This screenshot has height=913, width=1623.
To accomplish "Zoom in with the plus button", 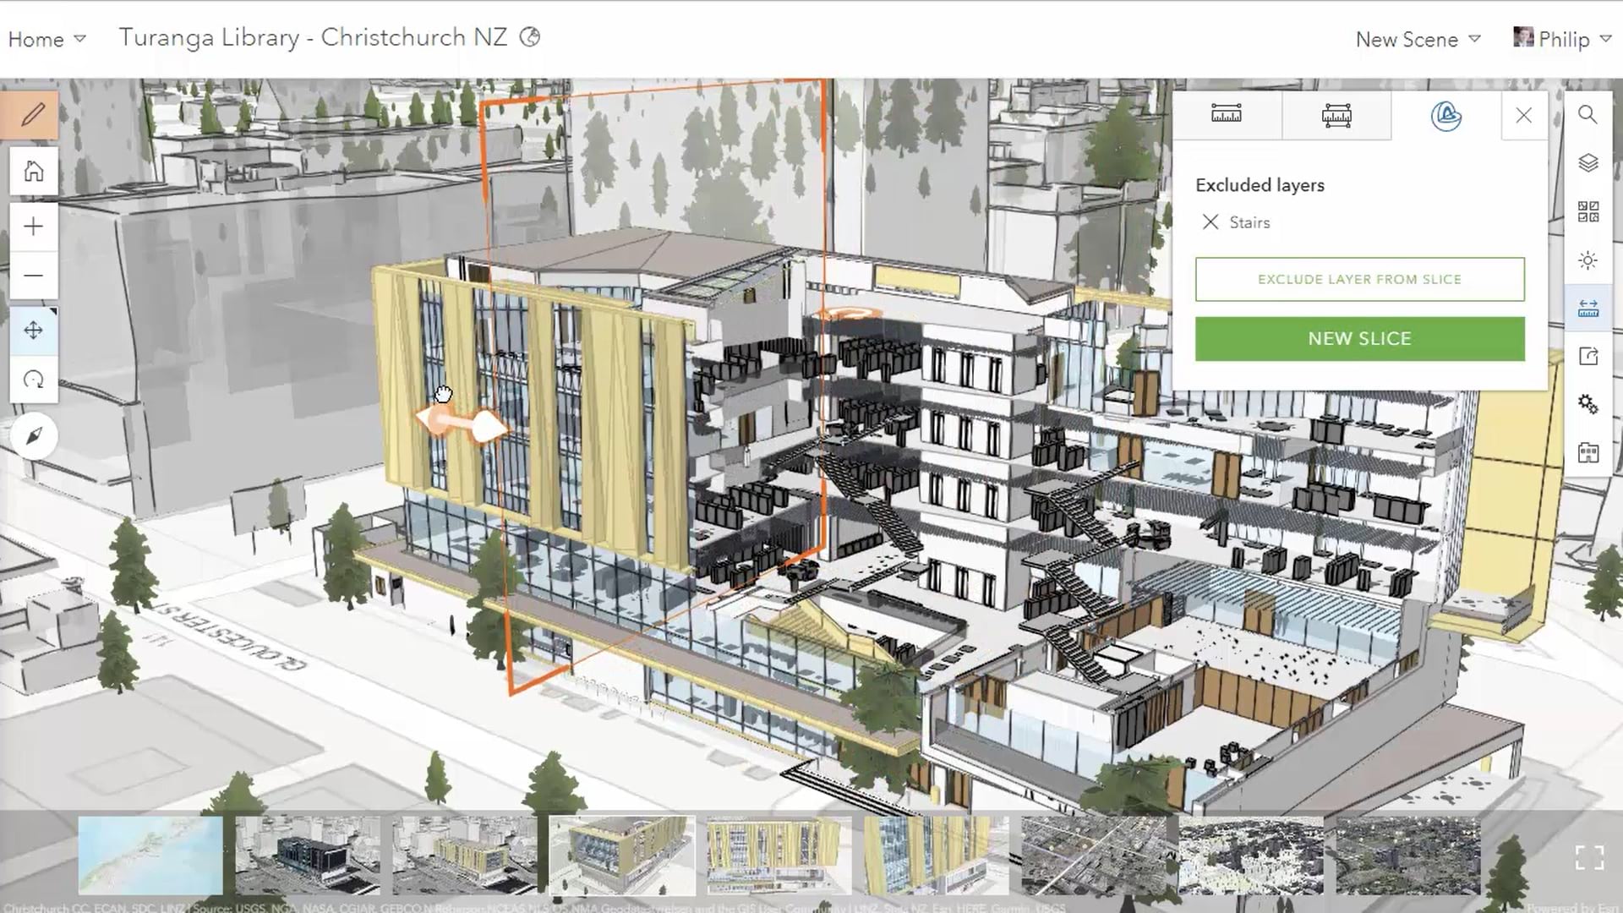I will click(34, 227).
